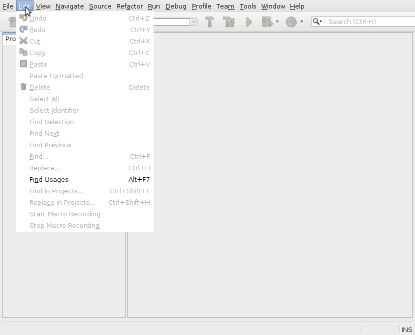The width and height of the screenshot is (415, 335).
Task: Open the Run menu
Action: point(154,6)
